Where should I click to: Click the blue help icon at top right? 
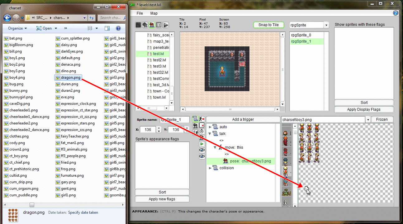pyautogui.click(x=396, y=13)
